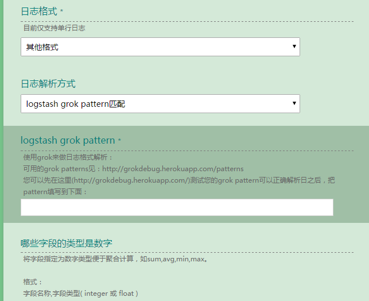Image resolution: width=369 pixels, height=301 pixels.
Task: Click the text pattern填写到下面：
Action: [x=55, y=191]
